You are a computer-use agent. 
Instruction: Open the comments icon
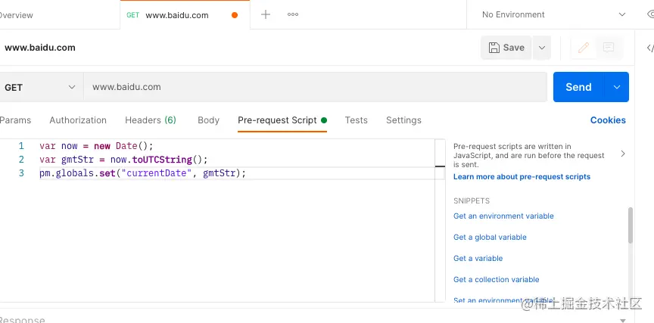click(x=609, y=48)
